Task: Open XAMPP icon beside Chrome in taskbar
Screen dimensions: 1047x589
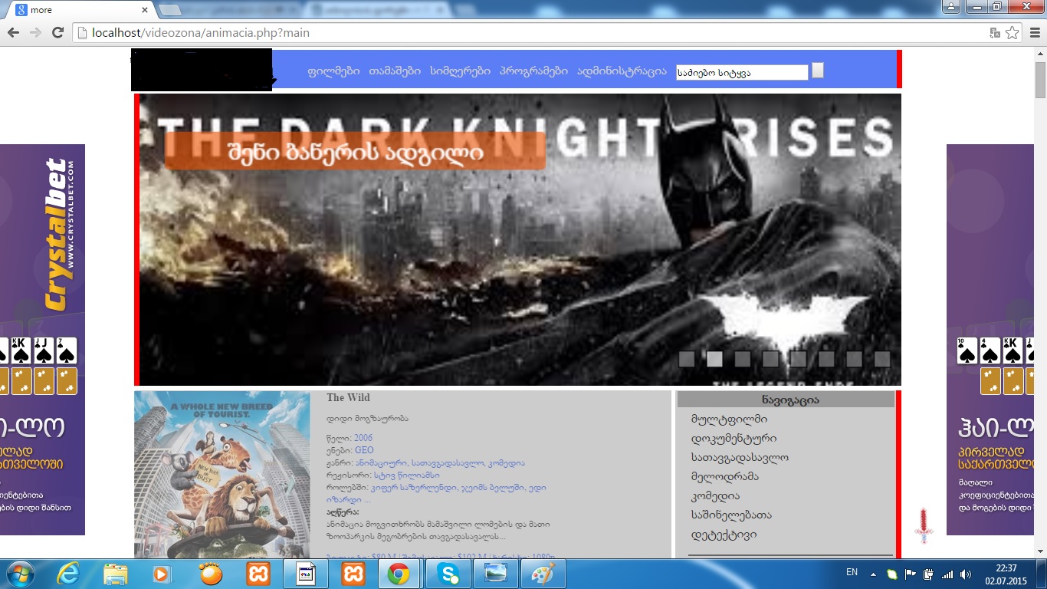Action: coord(353,574)
